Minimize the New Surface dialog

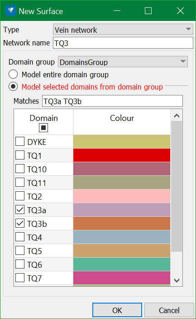(x=117, y=11)
